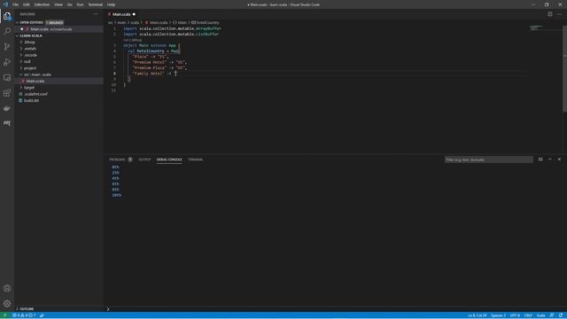
Task: Click the Ln 8, Col 24 cursor position
Action: click(x=478, y=315)
